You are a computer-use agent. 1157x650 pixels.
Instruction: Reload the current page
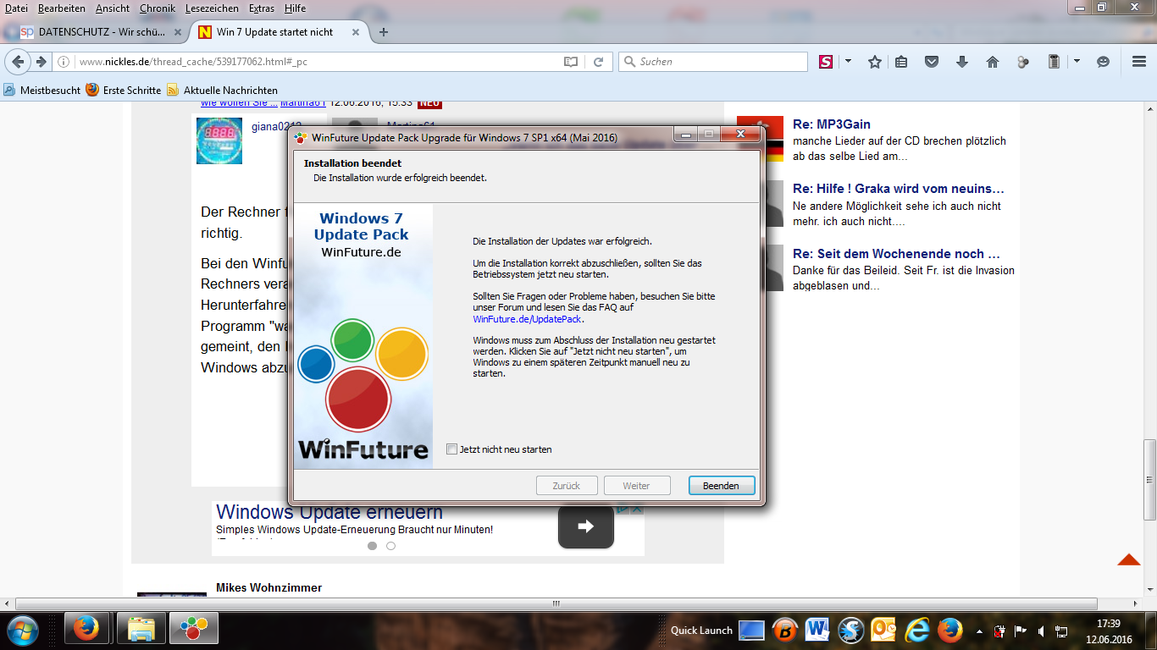click(x=598, y=62)
